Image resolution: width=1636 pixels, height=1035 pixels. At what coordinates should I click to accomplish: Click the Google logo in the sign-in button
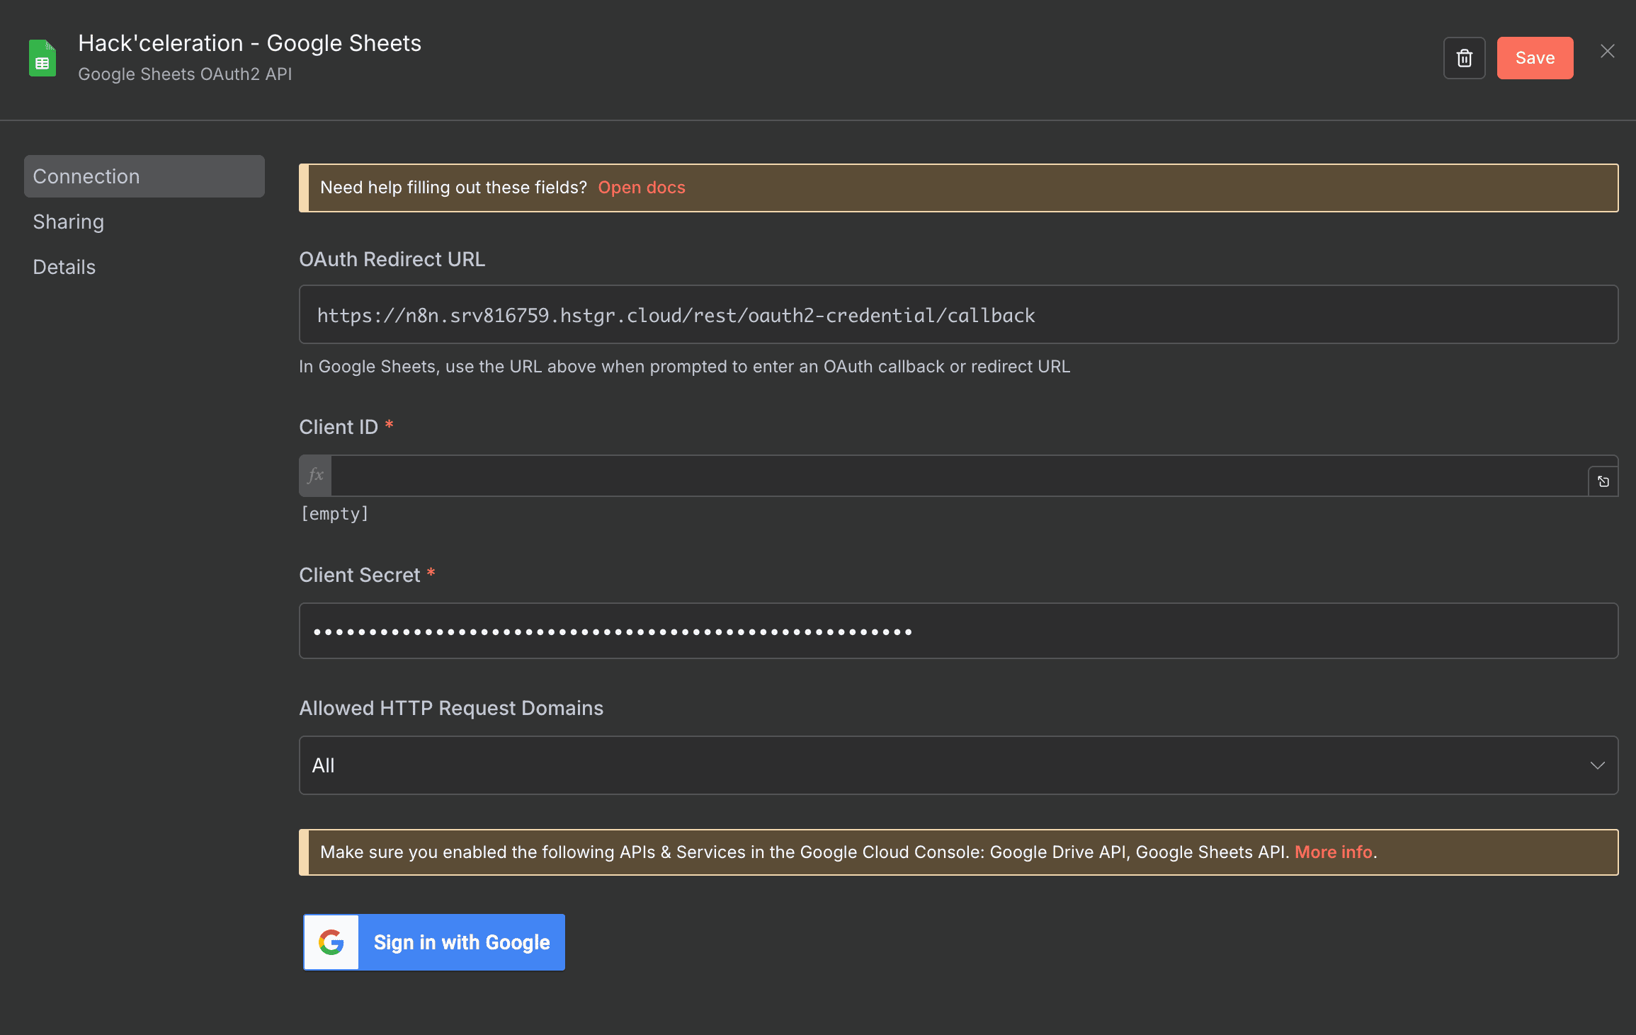(331, 942)
